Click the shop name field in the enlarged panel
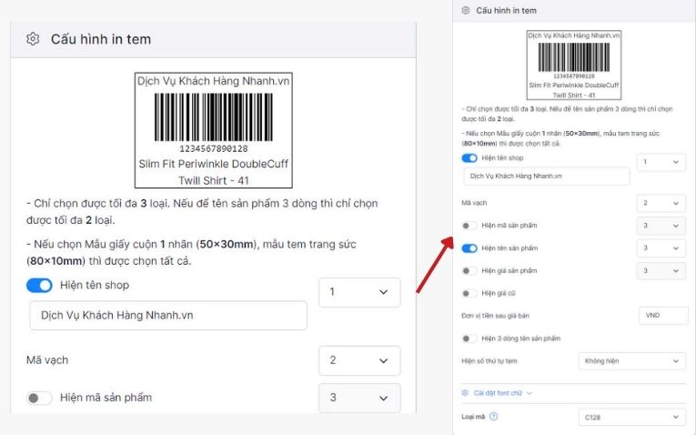 coord(168,316)
